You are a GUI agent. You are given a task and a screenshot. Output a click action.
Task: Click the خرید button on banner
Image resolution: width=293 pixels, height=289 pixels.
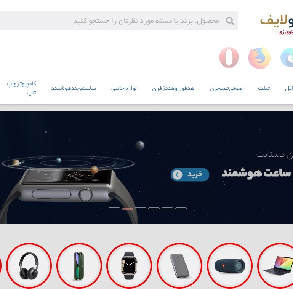pos(190,174)
